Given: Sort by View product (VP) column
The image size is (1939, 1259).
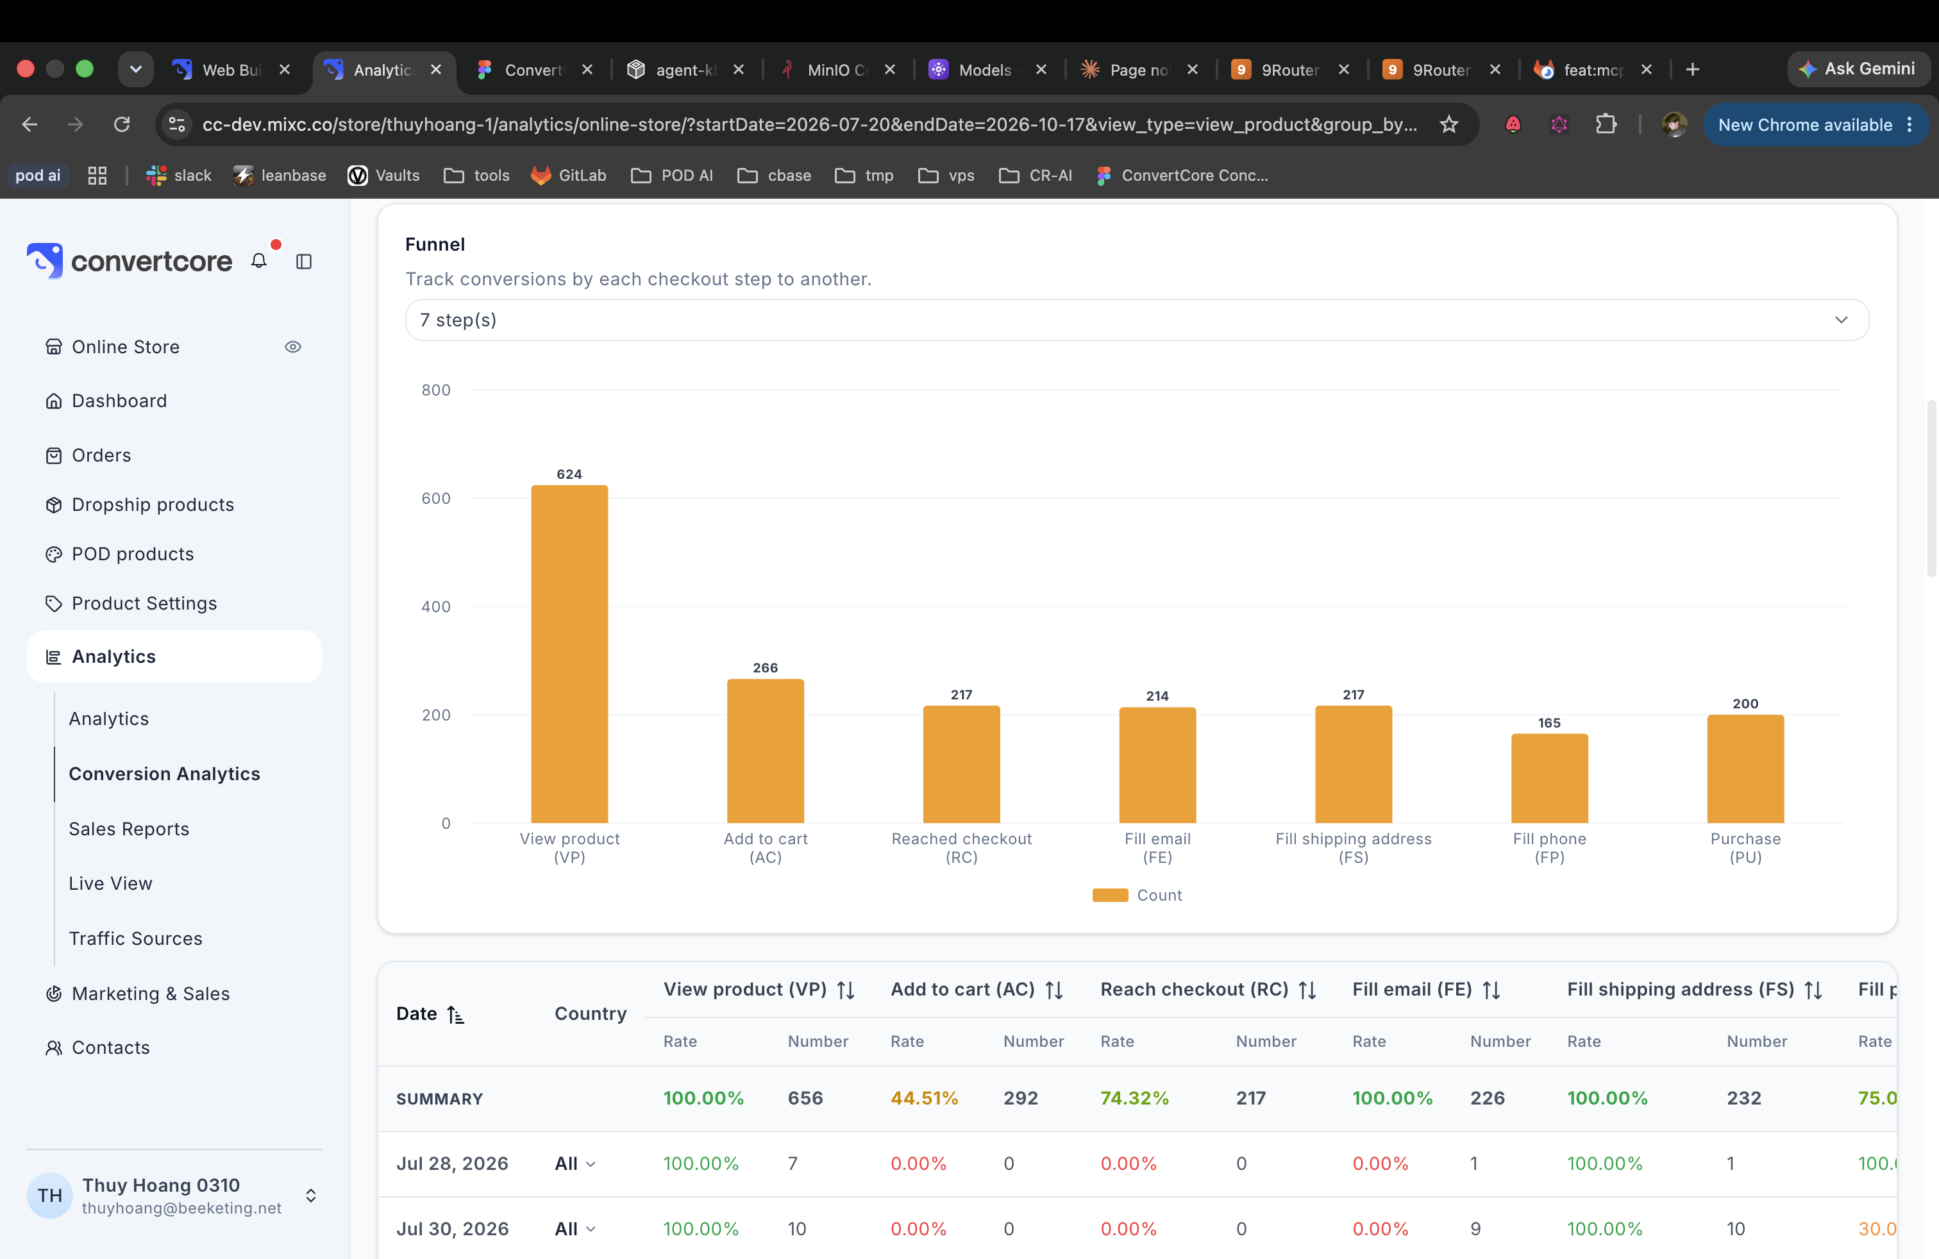Looking at the screenshot, I should click(x=846, y=990).
